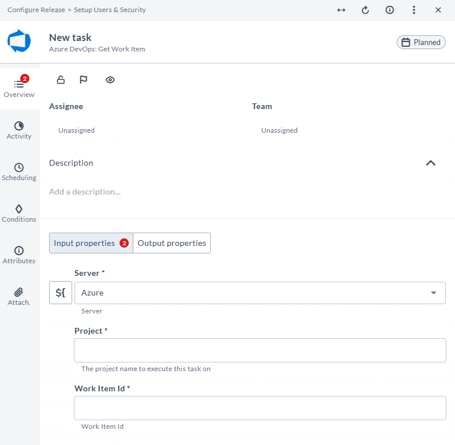455x445 pixels.
Task: Click the expand width double-arrow icon
Action: [x=341, y=10]
